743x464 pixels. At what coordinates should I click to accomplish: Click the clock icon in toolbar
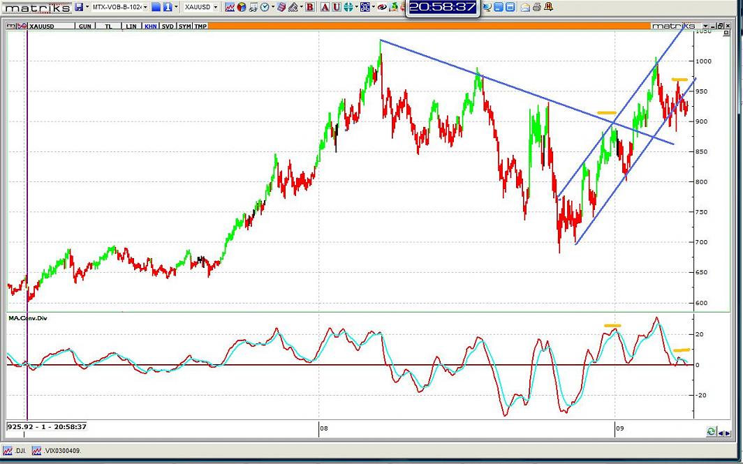[x=266, y=7]
